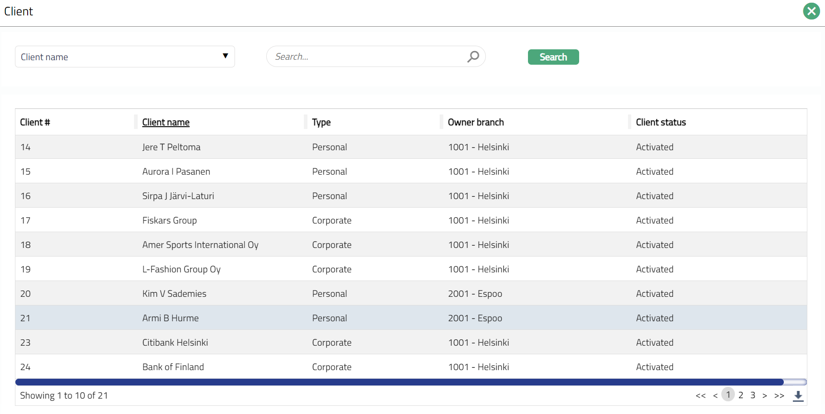Screen dimensions: 825x414
Task: Select the Armi B Hurme row
Action: [x=170, y=318]
